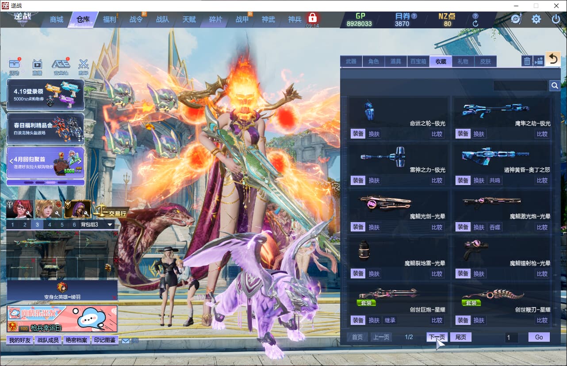The width and height of the screenshot is (567, 366).
Task: Open the 商城 shop tab
Action: click(x=57, y=19)
